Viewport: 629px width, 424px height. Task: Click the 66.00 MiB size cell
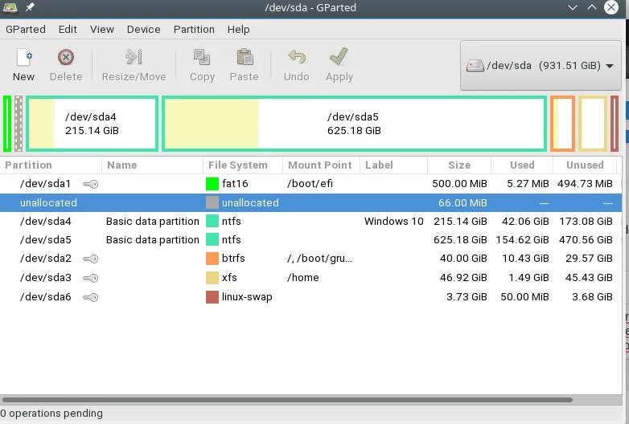(x=462, y=202)
